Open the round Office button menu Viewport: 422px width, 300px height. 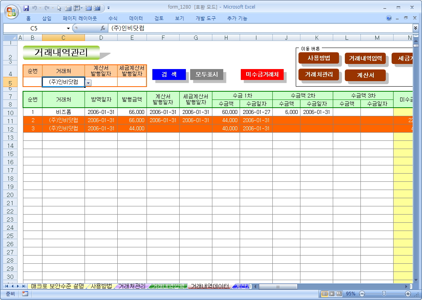[x=11, y=11]
